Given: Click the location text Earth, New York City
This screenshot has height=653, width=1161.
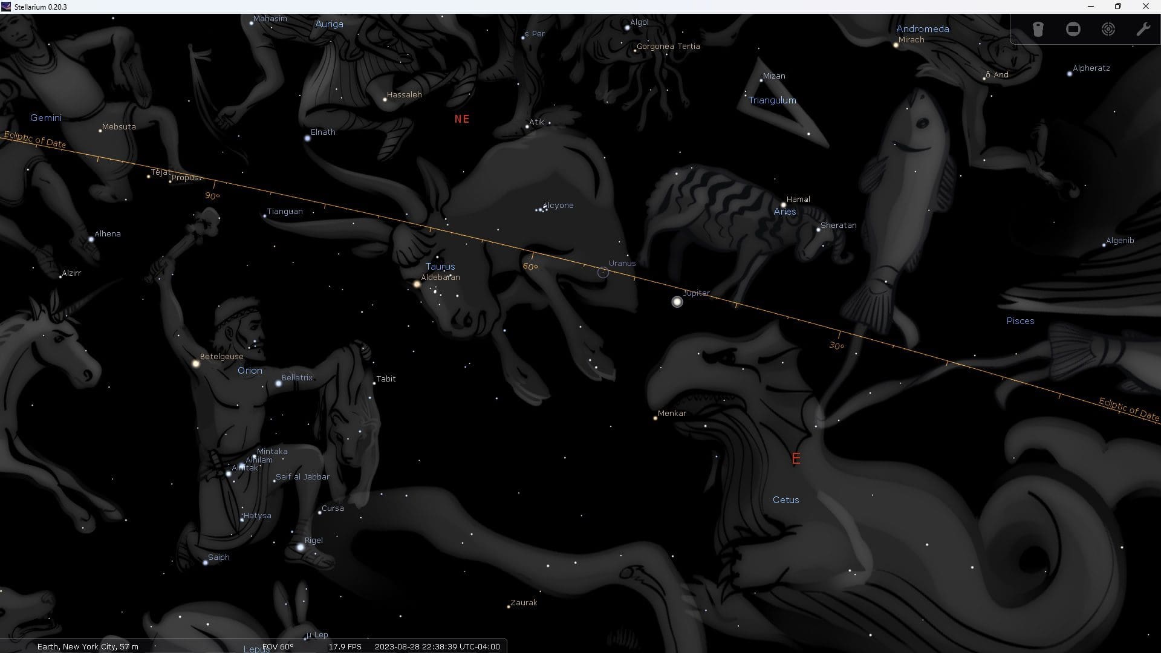Looking at the screenshot, I should click(x=88, y=646).
